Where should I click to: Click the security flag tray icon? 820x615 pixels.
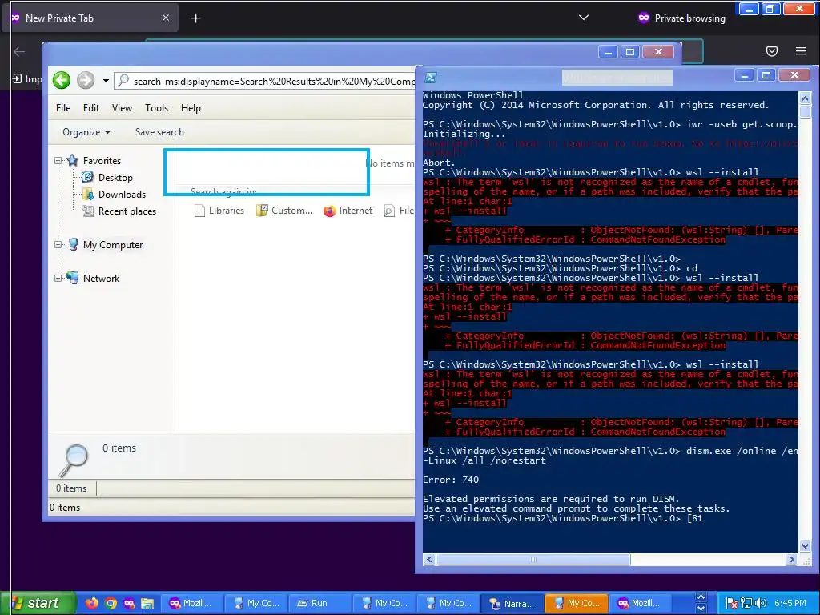(x=732, y=604)
